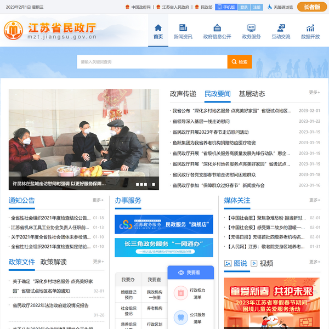Image resolution: width=329 pixels, height=329 pixels.
Task: Select the 基层动态 tab
Action: (x=252, y=94)
